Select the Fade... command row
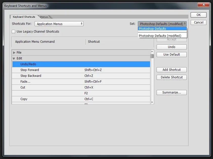Viewport: 213px width, 159px height. coord(81,82)
